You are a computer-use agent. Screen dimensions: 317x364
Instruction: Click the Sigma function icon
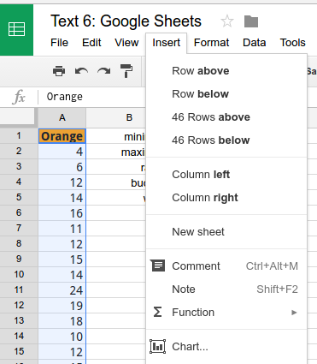coord(157,312)
